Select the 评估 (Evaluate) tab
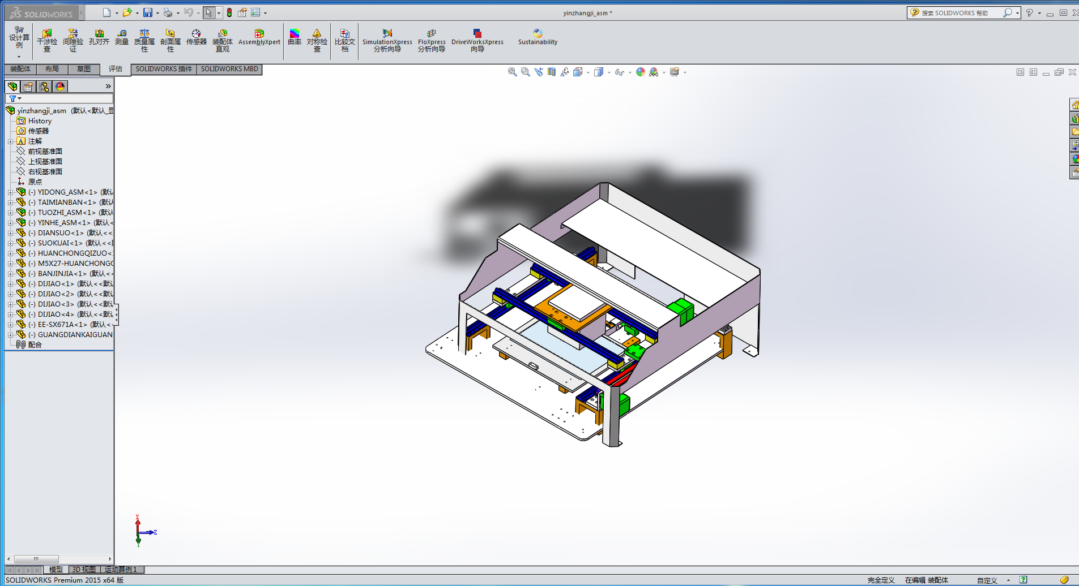 tap(116, 69)
